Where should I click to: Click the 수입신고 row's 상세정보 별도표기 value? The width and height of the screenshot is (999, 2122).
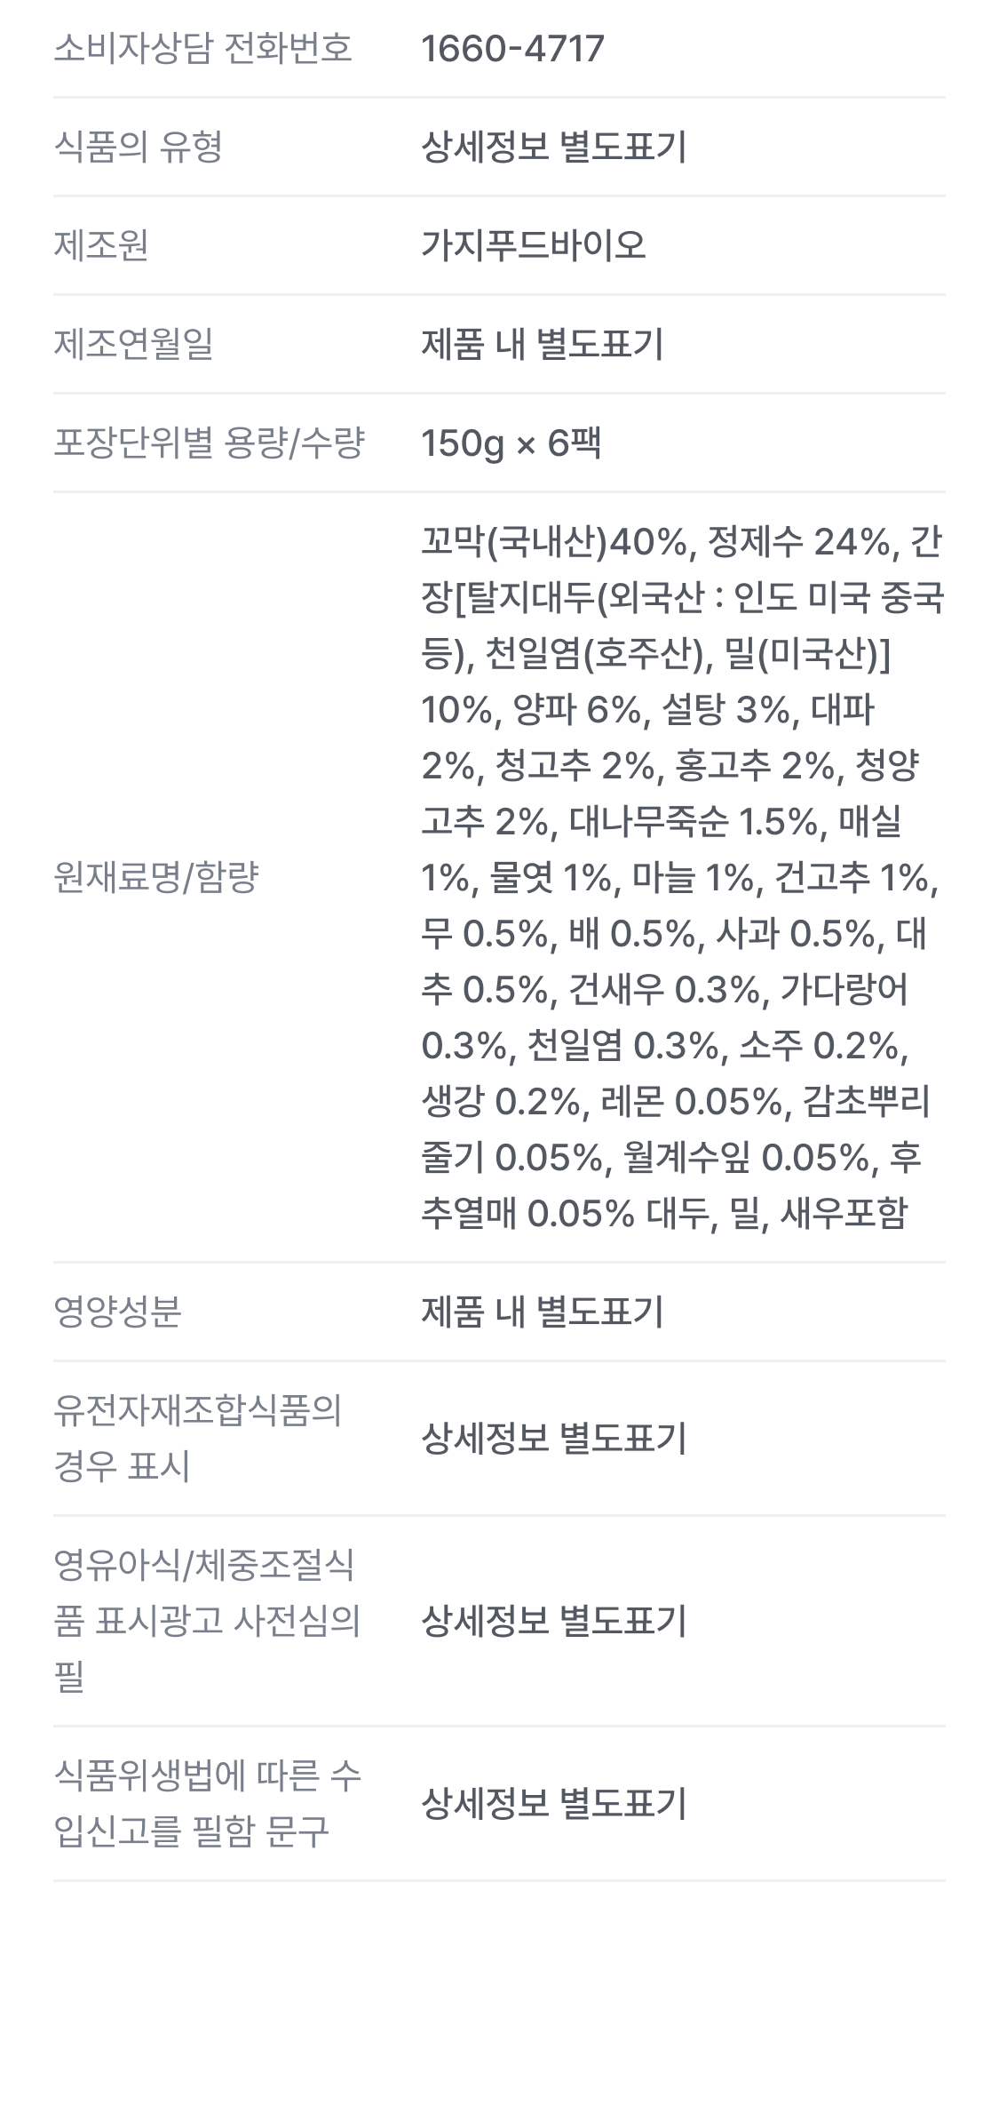coord(553,1804)
